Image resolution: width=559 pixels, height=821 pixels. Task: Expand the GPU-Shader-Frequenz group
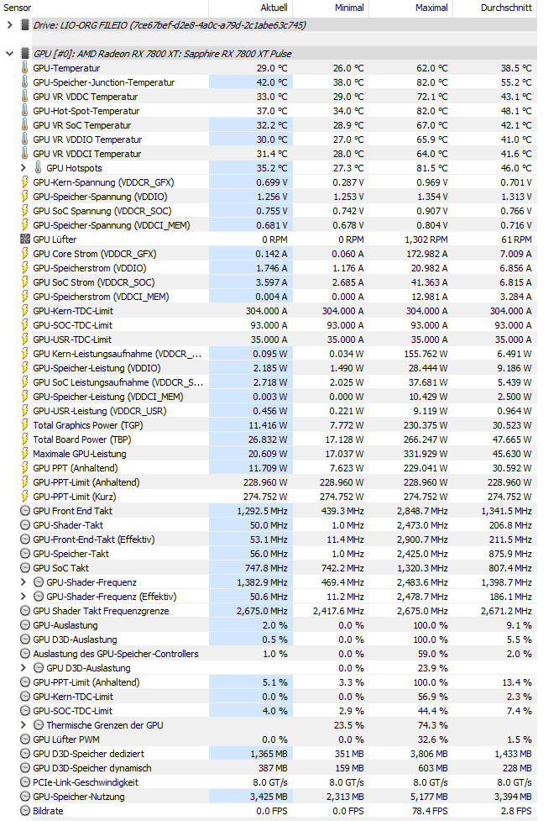tap(23, 582)
